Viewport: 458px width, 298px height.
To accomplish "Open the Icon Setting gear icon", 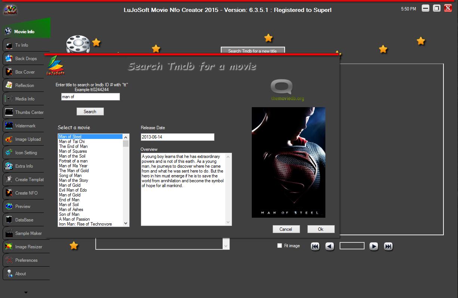I will 9,153.
